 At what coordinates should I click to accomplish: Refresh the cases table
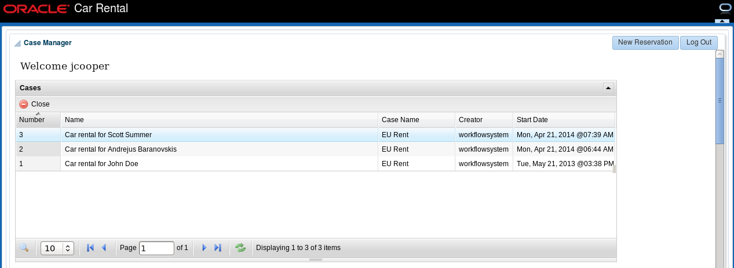coord(240,248)
